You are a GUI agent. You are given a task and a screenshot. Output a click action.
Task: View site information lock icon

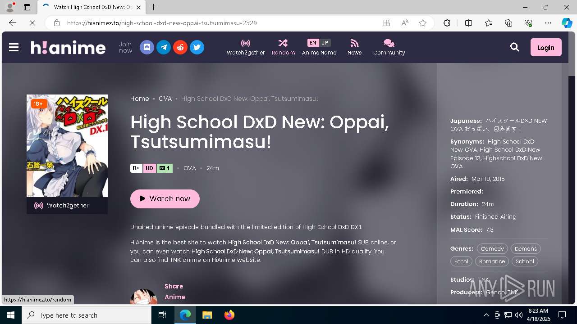pyautogui.click(x=57, y=23)
